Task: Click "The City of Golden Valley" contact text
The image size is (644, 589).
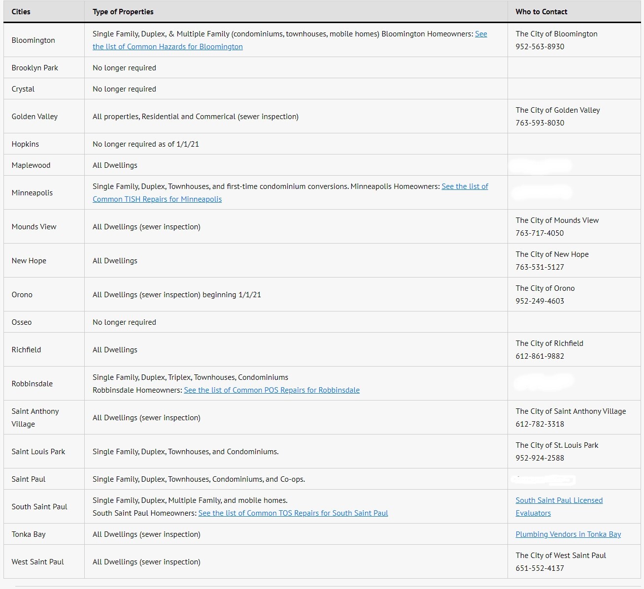Action: (x=558, y=110)
